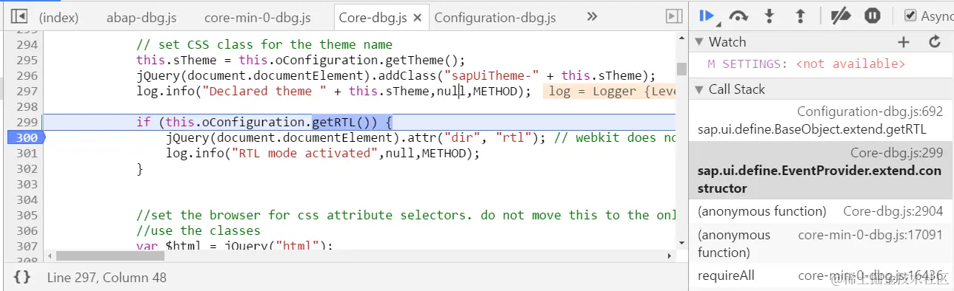Image resolution: width=954 pixels, height=291 pixels.
Task: Click the code editor vertical scrollbar thumb
Action: pyautogui.click(x=681, y=69)
